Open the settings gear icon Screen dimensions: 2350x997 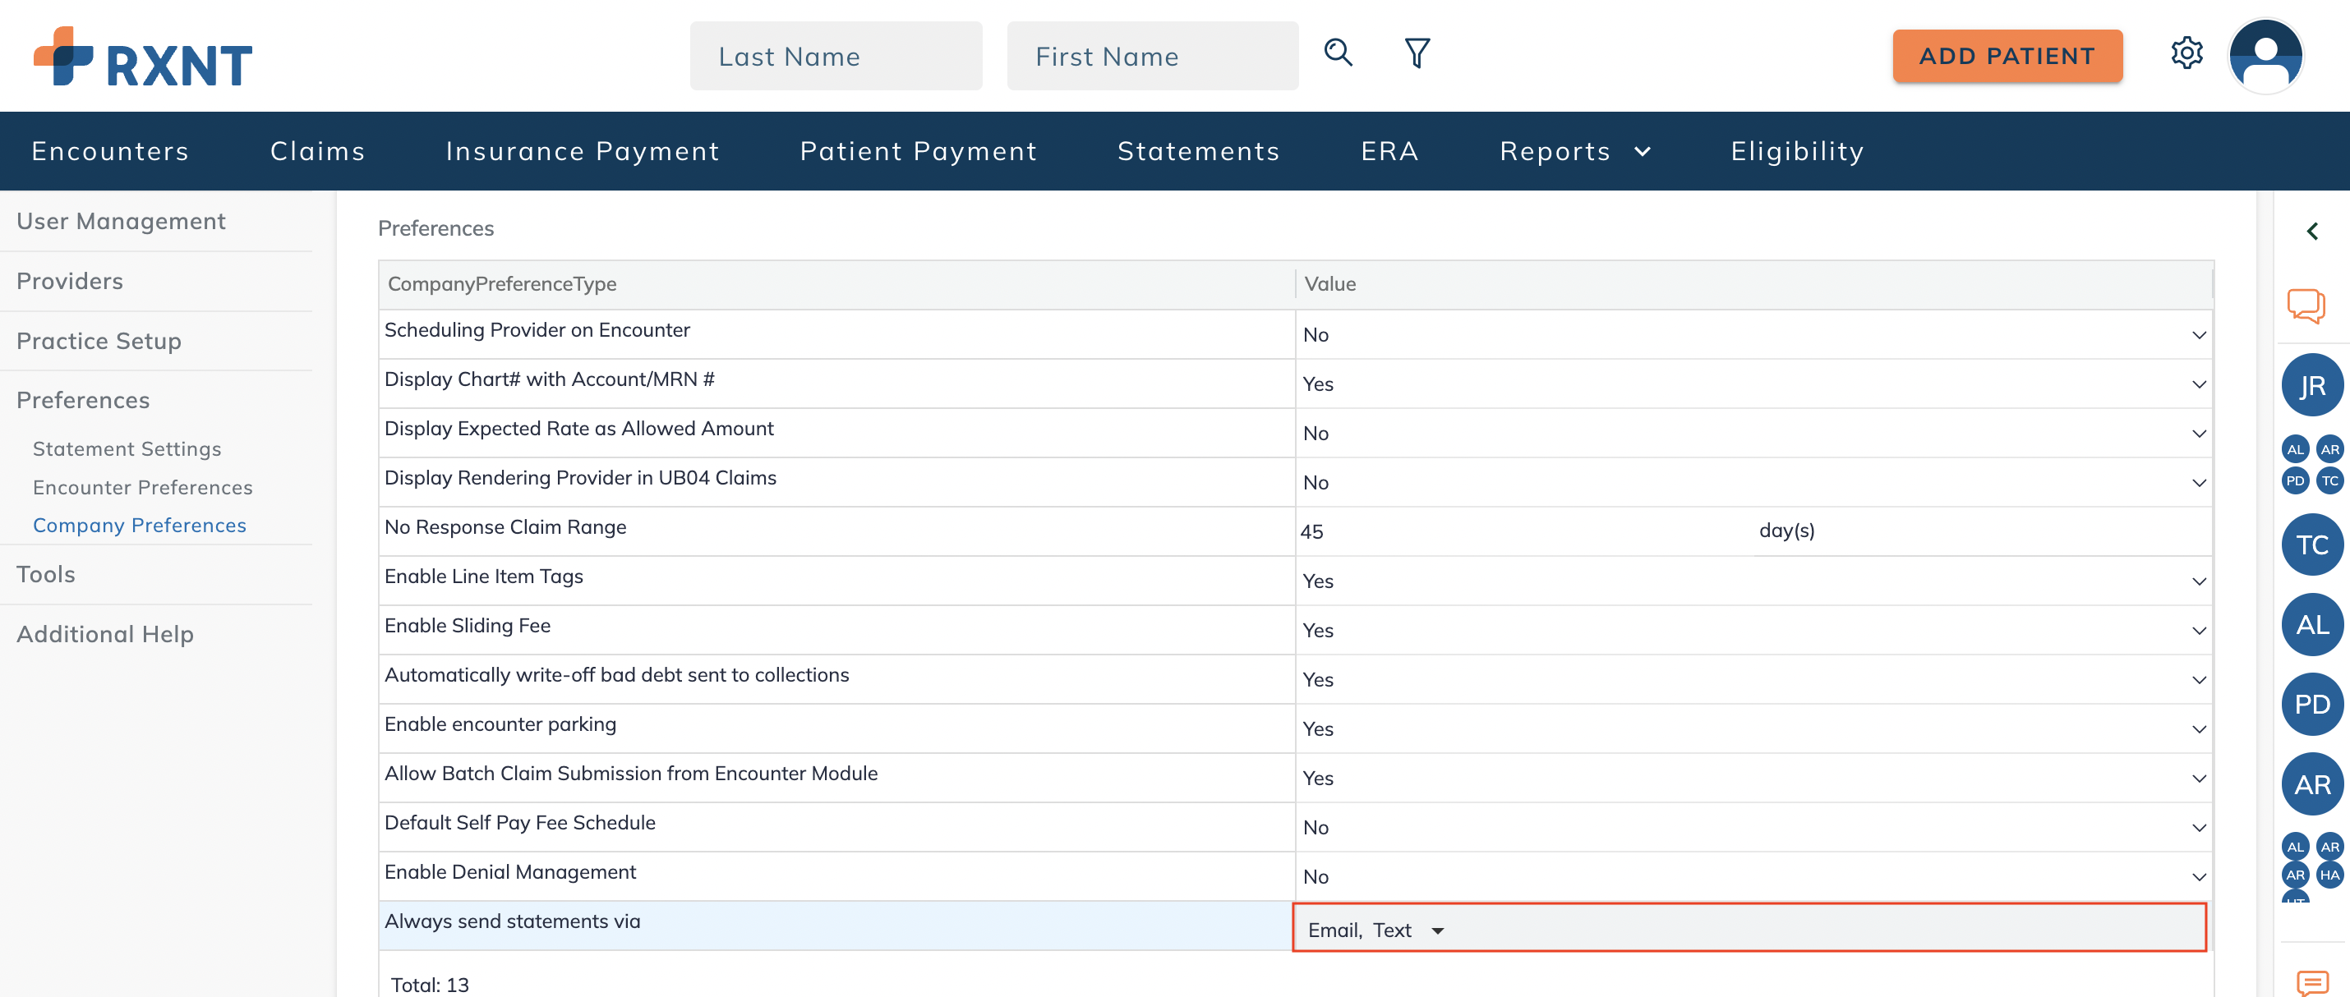pyautogui.click(x=2186, y=53)
